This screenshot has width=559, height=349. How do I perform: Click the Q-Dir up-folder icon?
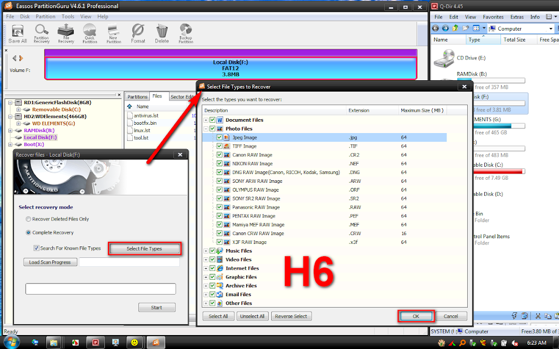pos(455,28)
